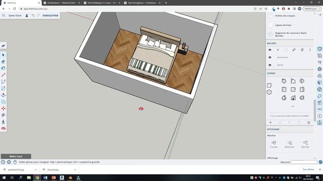This screenshot has width=323, height=181.
Task: Add a new tag with plus icon
Action: pyautogui.click(x=278, y=50)
